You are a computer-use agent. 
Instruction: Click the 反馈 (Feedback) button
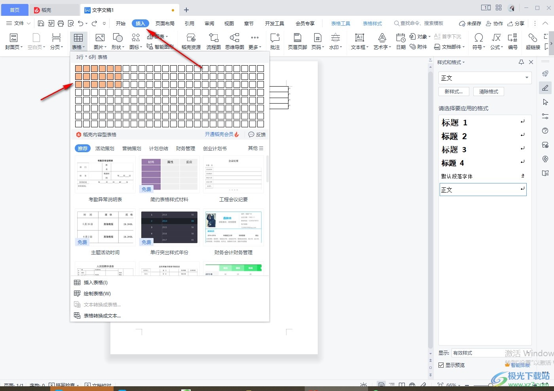tap(257, 134)
